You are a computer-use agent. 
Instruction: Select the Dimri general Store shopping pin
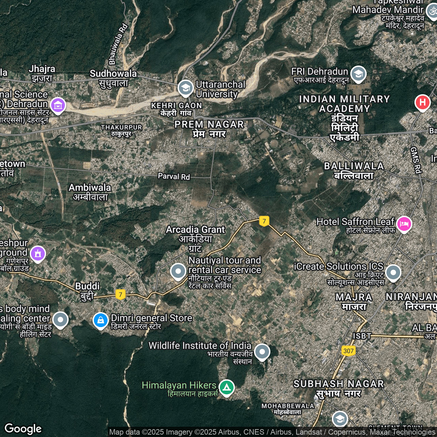(x=101, y=320)
